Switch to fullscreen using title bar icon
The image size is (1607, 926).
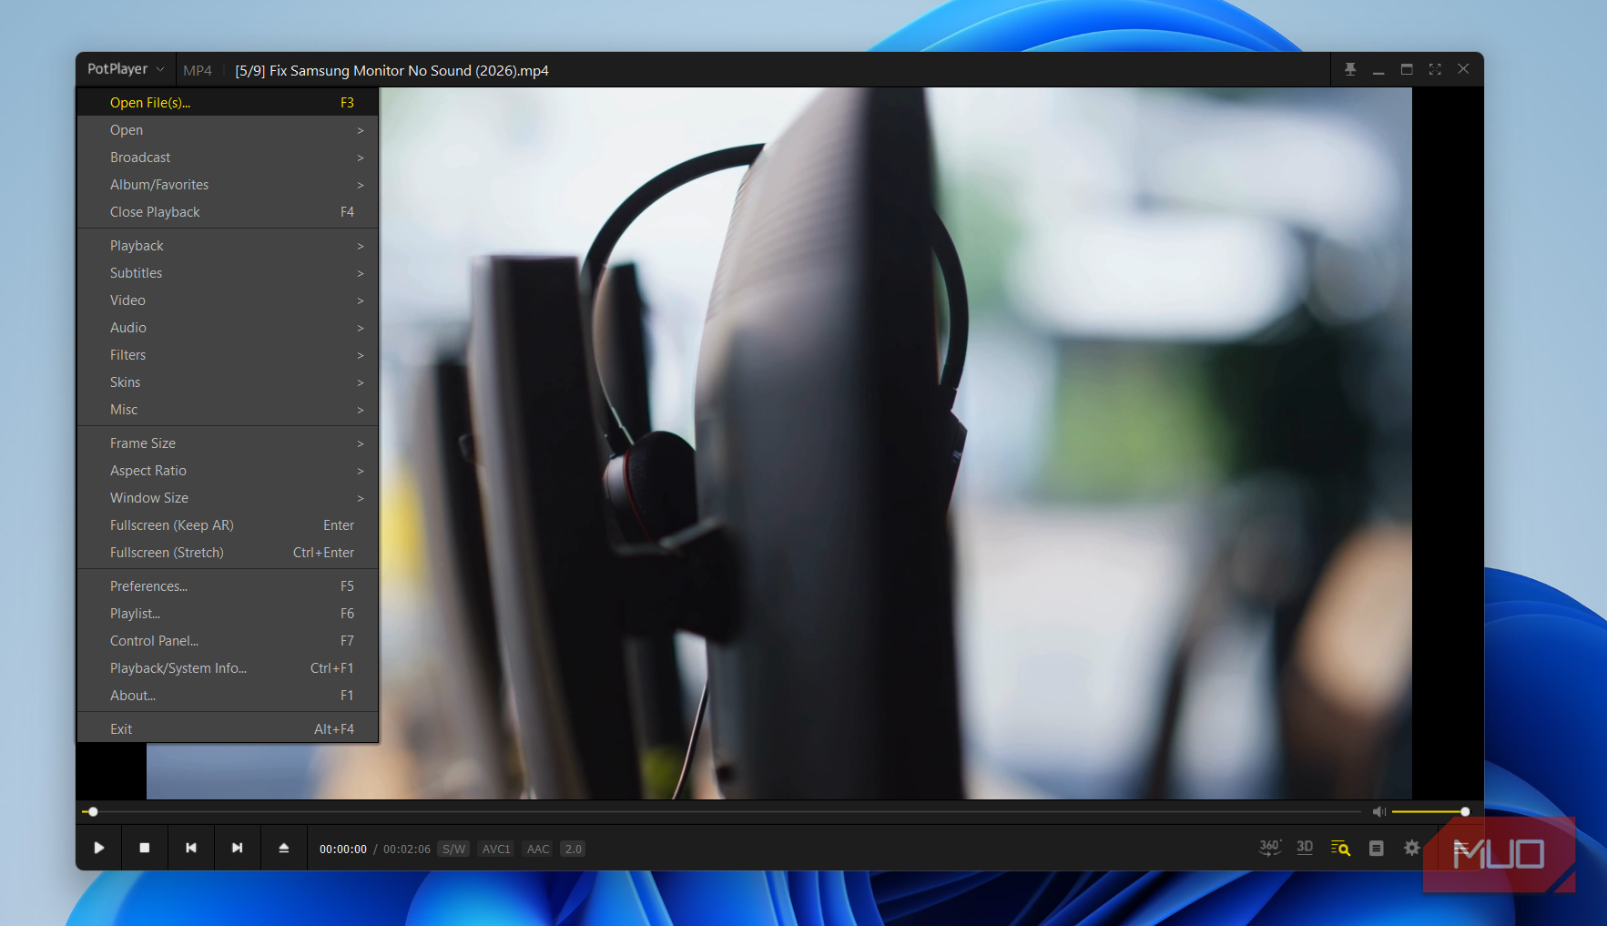(x=1435, y=69)
